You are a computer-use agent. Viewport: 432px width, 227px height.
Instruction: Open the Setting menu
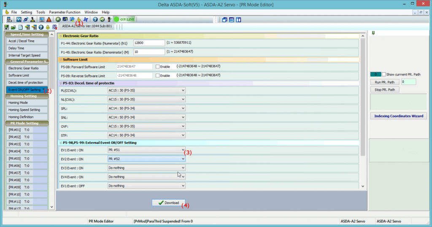(x=27, y=12)
